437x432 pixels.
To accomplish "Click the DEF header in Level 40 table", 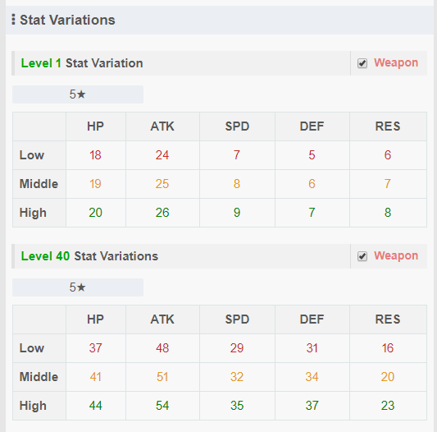I will 312,319.
